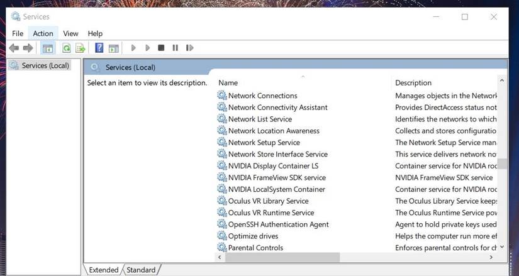Image resolution: width=519 pixels, height=276 pixels.
Task: Select the Network Setup Service name
Action: click(264, 142)
